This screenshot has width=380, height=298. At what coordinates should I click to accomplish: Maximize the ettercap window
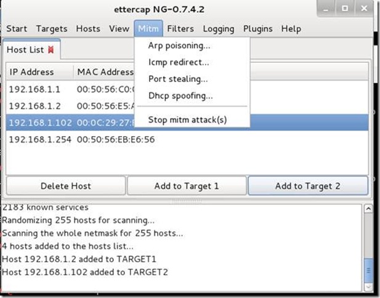pos(345,9)
